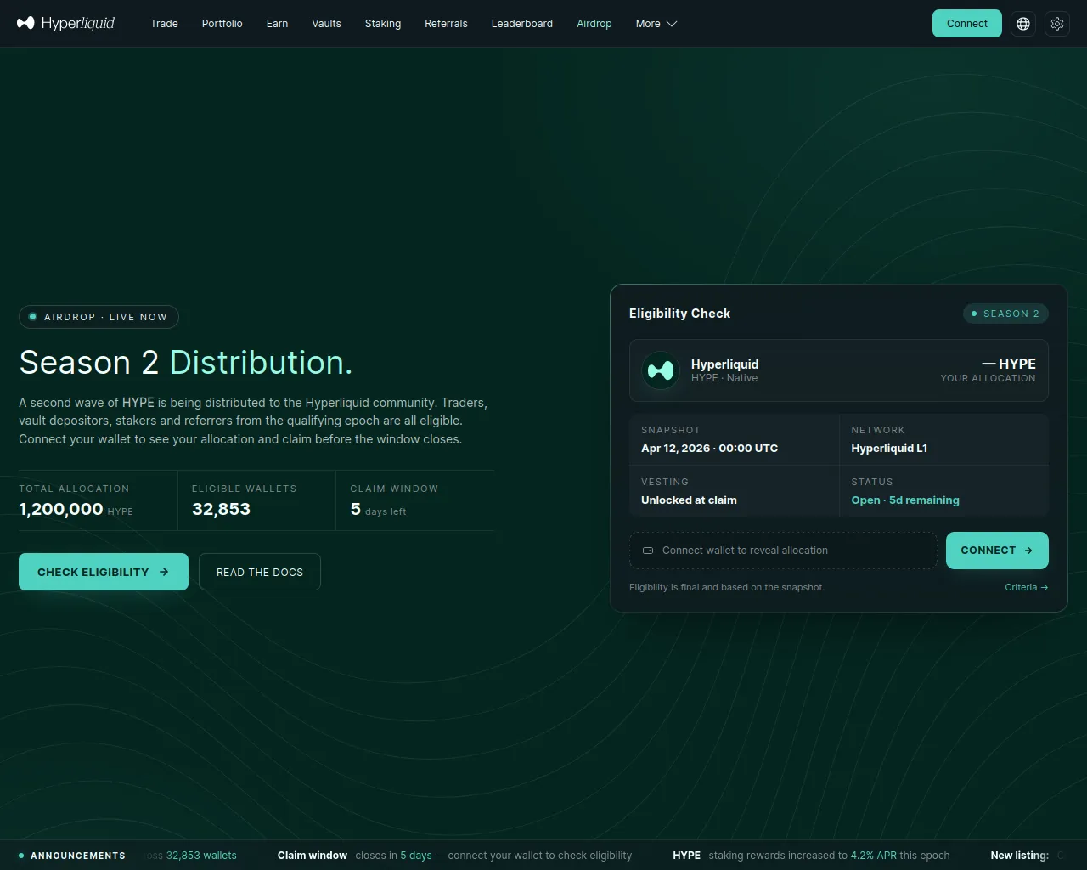
Task: Open the Staking page
Action: pos(383,24)
